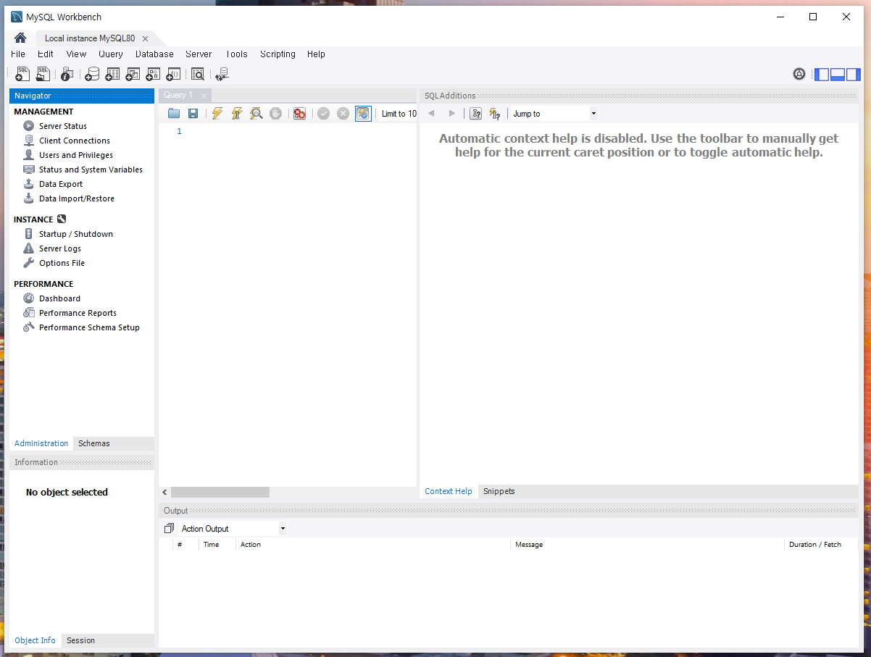Toggle the left sidebar panel visibility
Viewport: 871px width, 657px height.
tap(822, 74)
